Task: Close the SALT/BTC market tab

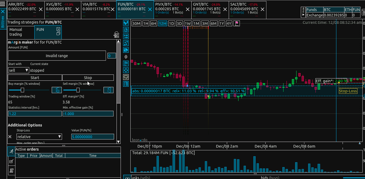Action: point(263,9)
